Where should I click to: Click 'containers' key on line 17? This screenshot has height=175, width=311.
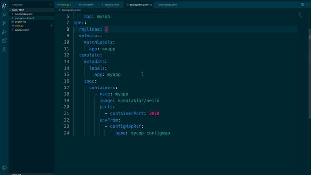[x=102, y=87]
